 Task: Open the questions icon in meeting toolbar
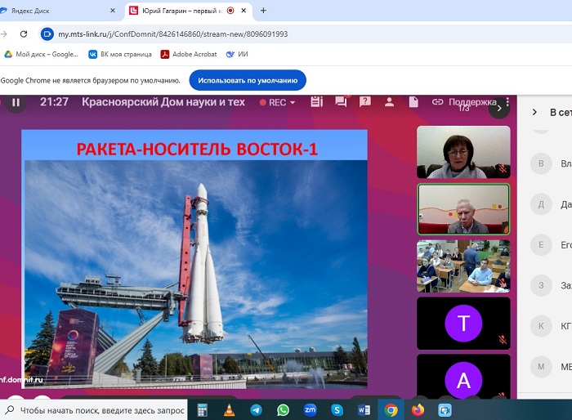(x=365, y=102)
